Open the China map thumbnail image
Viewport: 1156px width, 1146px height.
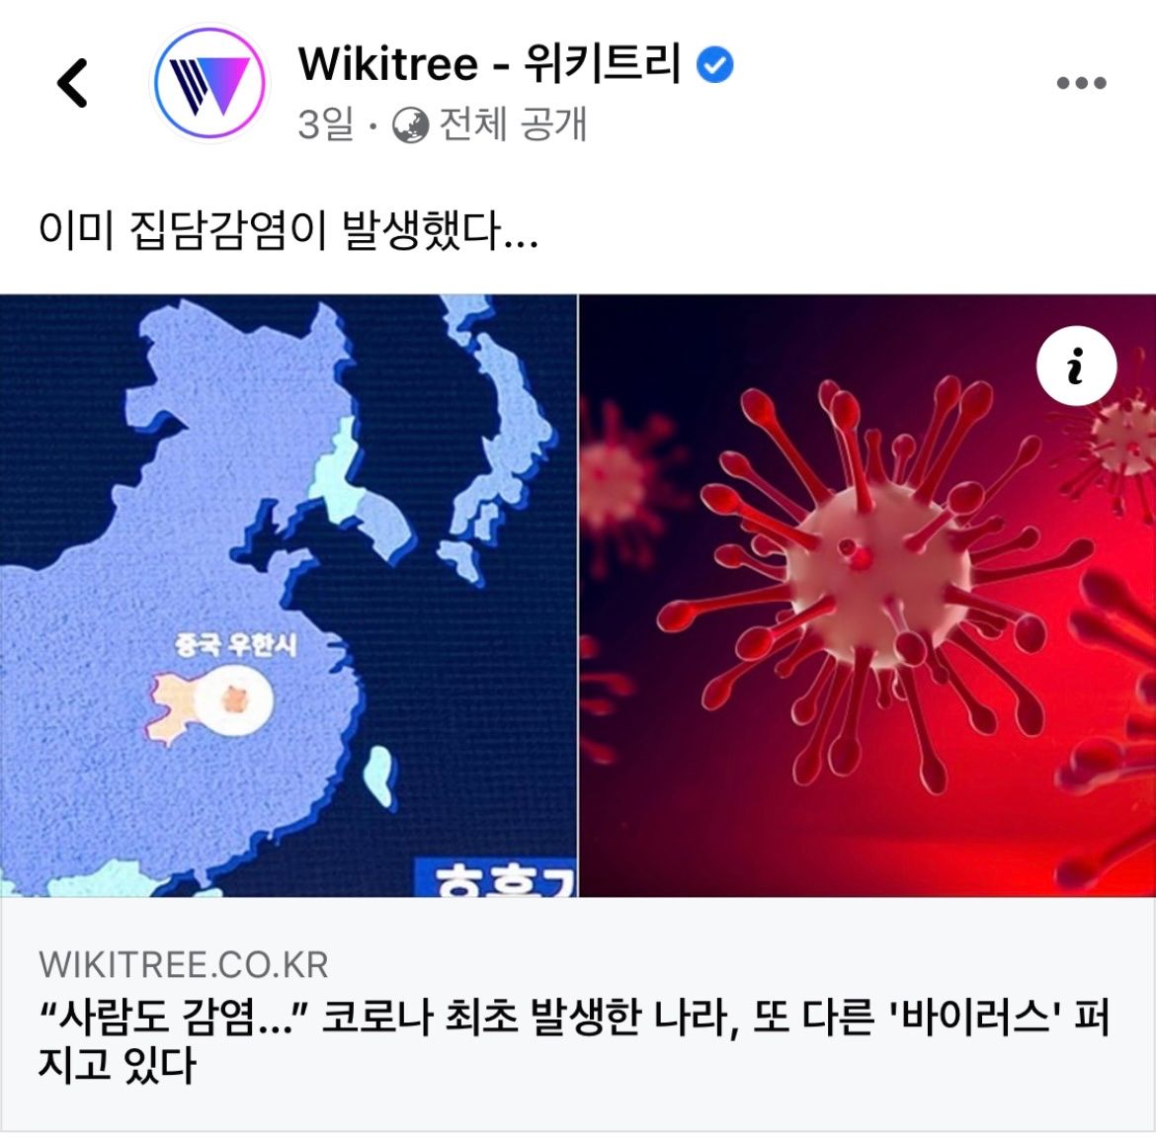289,596
